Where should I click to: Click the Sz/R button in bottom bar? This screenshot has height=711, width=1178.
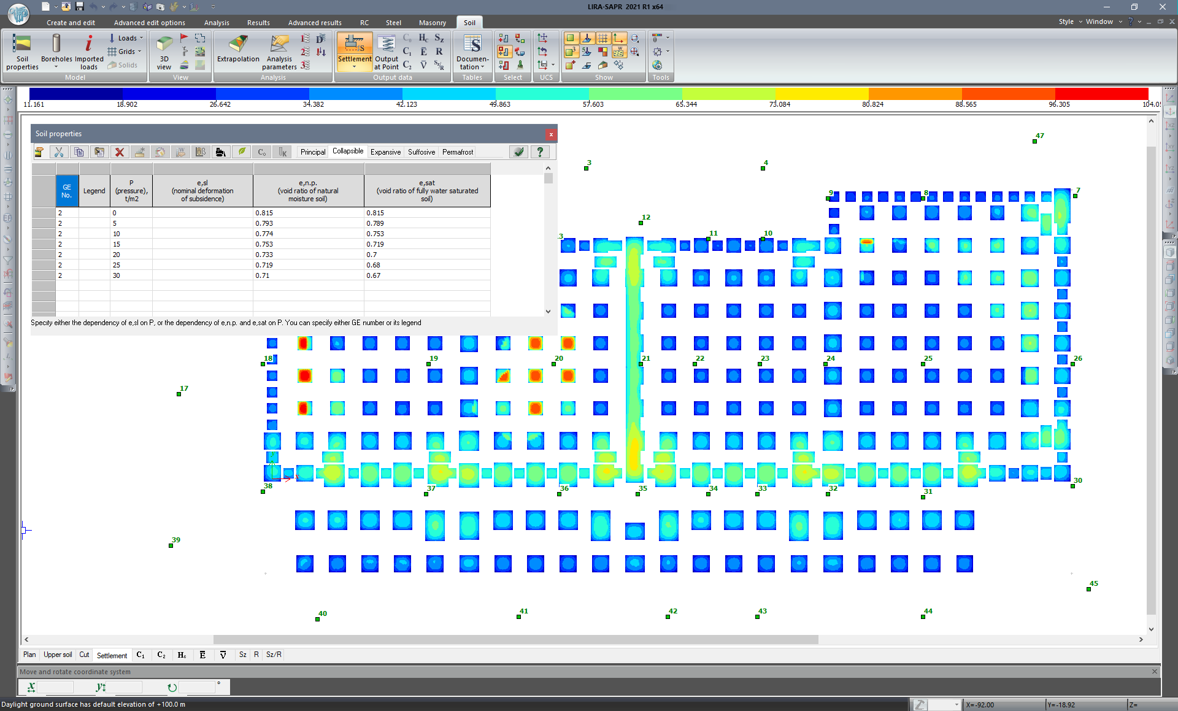coord(274,655)
